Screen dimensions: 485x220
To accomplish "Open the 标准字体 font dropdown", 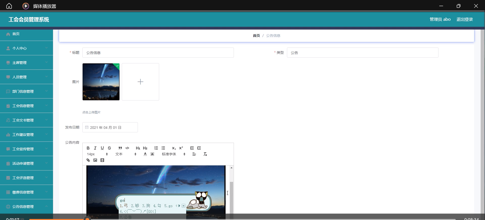I will click(x=174, y=154).
